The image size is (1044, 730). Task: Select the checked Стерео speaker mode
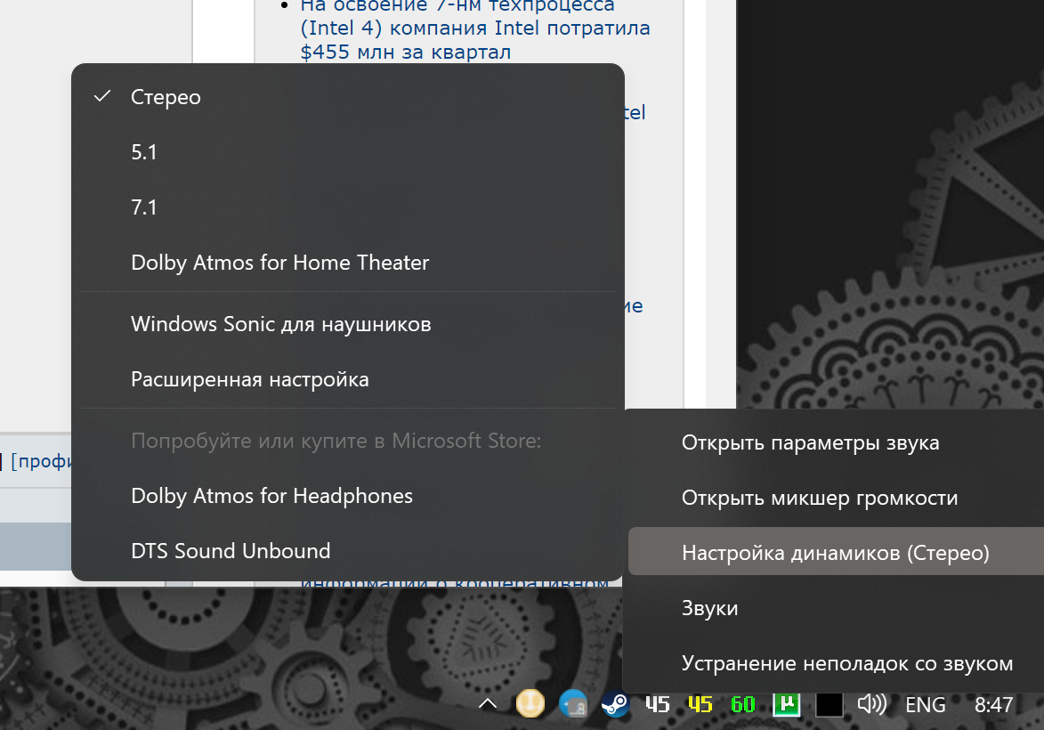[348, 97]
